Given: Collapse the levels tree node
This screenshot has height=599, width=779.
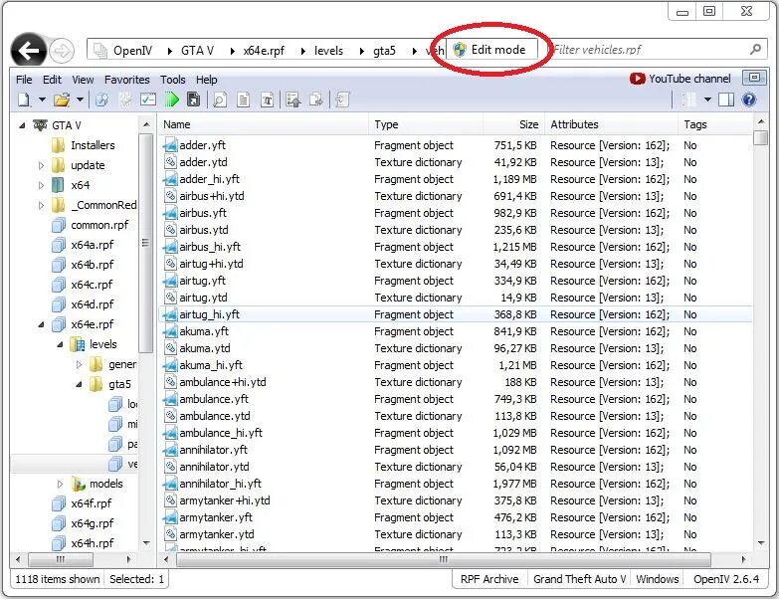Looking at the screenshot, I should [60, 344].
